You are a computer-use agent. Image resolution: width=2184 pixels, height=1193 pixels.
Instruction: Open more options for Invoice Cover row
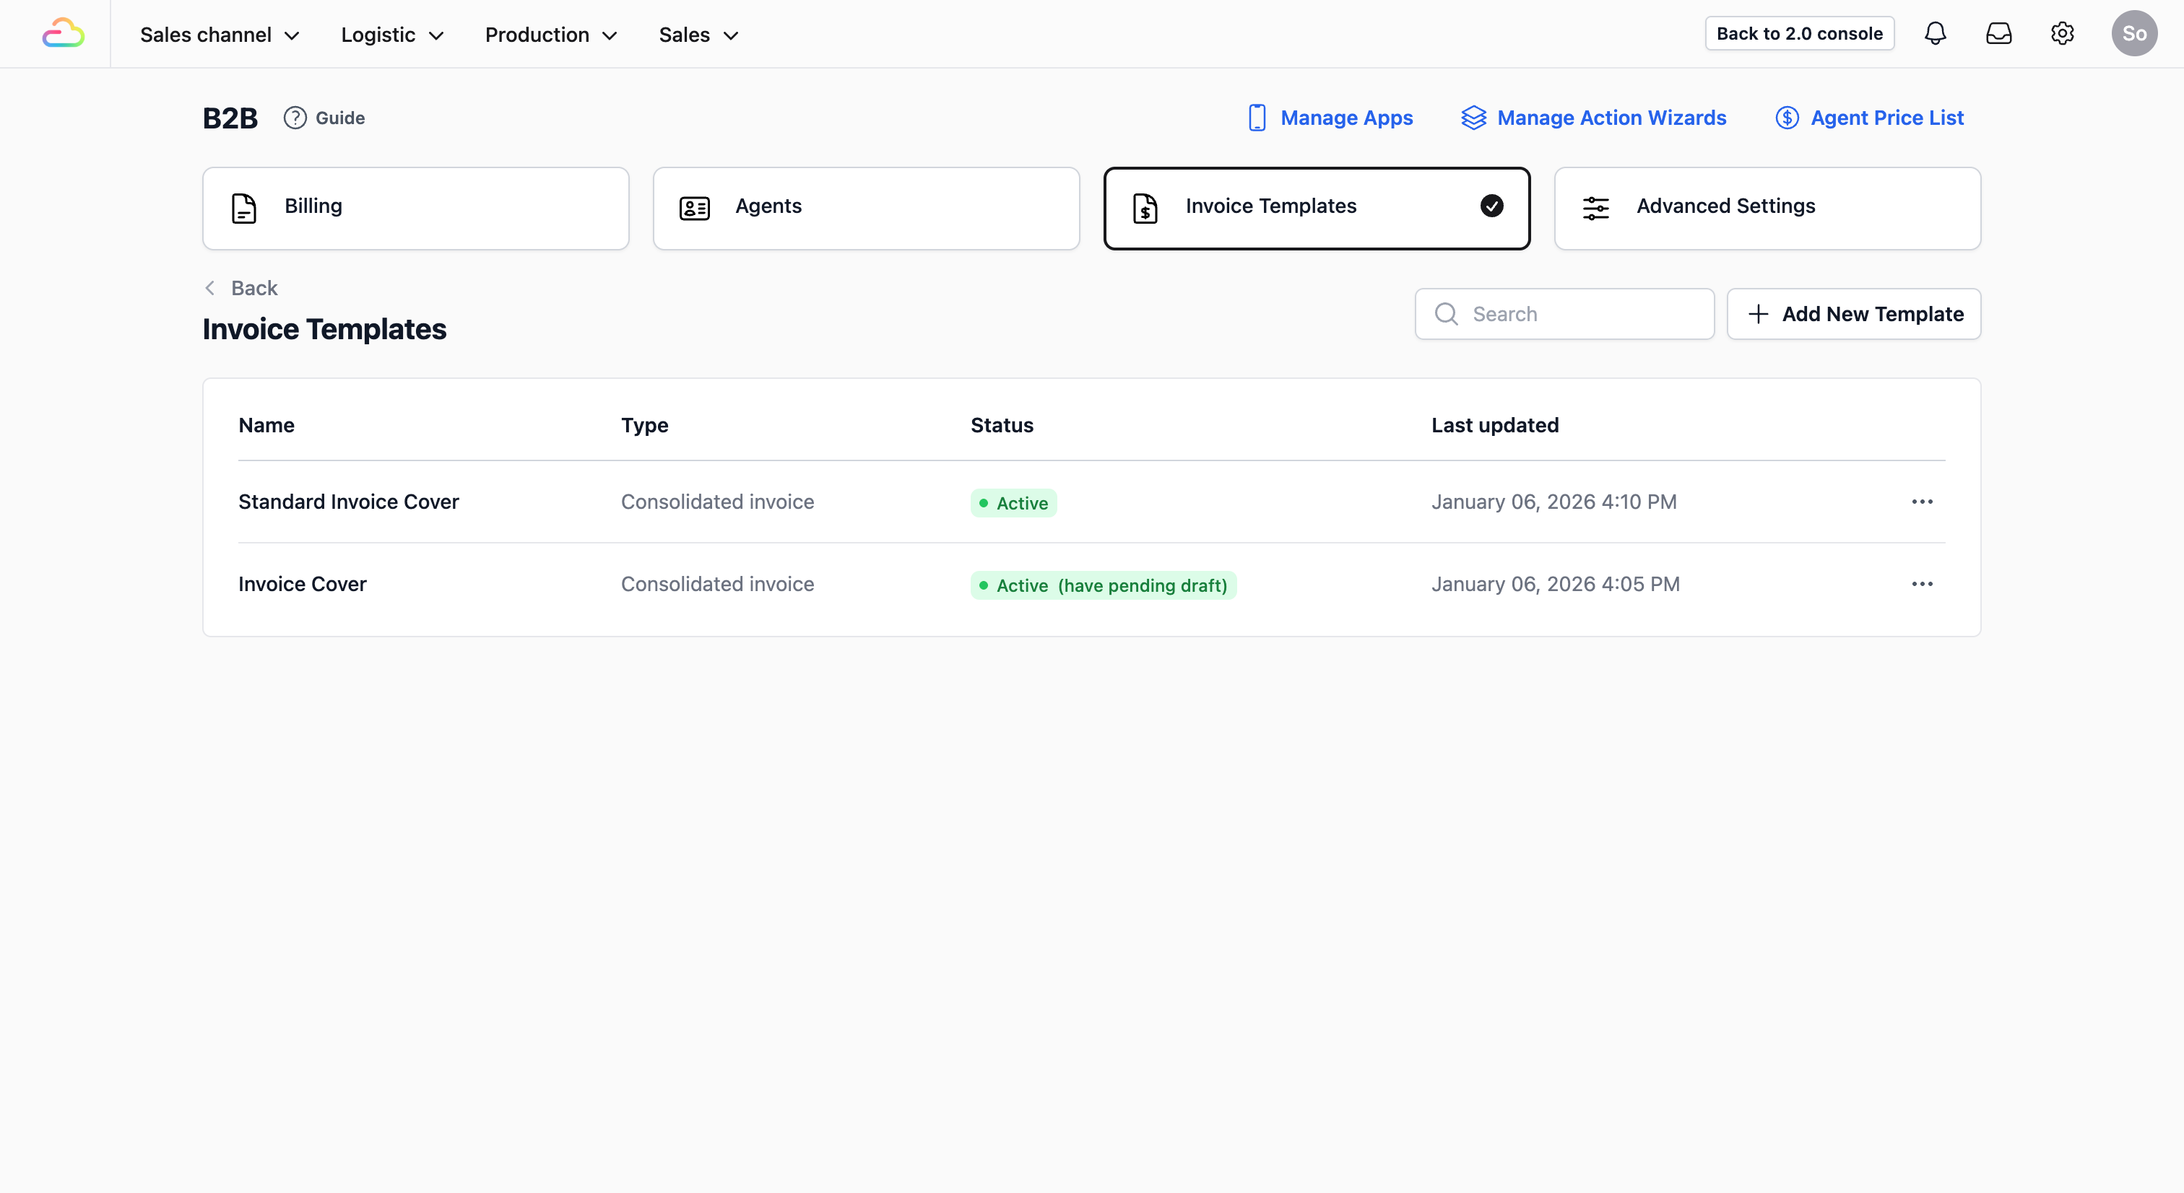(x=1922, y=584)
